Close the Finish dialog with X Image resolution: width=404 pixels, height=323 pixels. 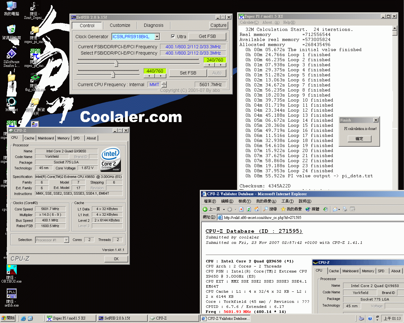[x=376, y=120]
